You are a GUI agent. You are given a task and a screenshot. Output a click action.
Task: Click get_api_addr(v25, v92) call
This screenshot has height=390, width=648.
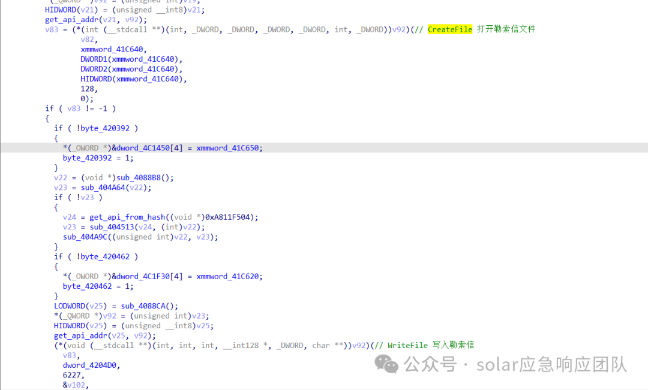click(x=103, y=335)
